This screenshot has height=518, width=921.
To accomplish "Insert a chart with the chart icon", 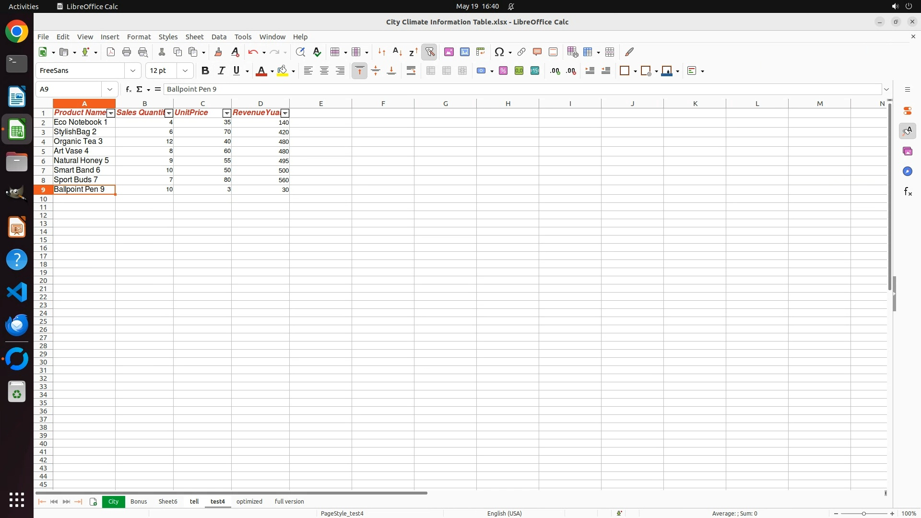I will (464, 52).
